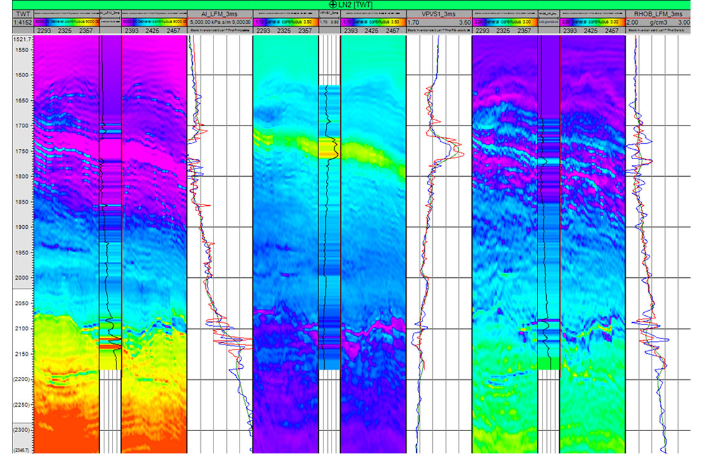The image size is (703, 454).
Task: Click the 5,000.00 kPa.s/m 9,000.00 scale row
Action: [220, 21]
